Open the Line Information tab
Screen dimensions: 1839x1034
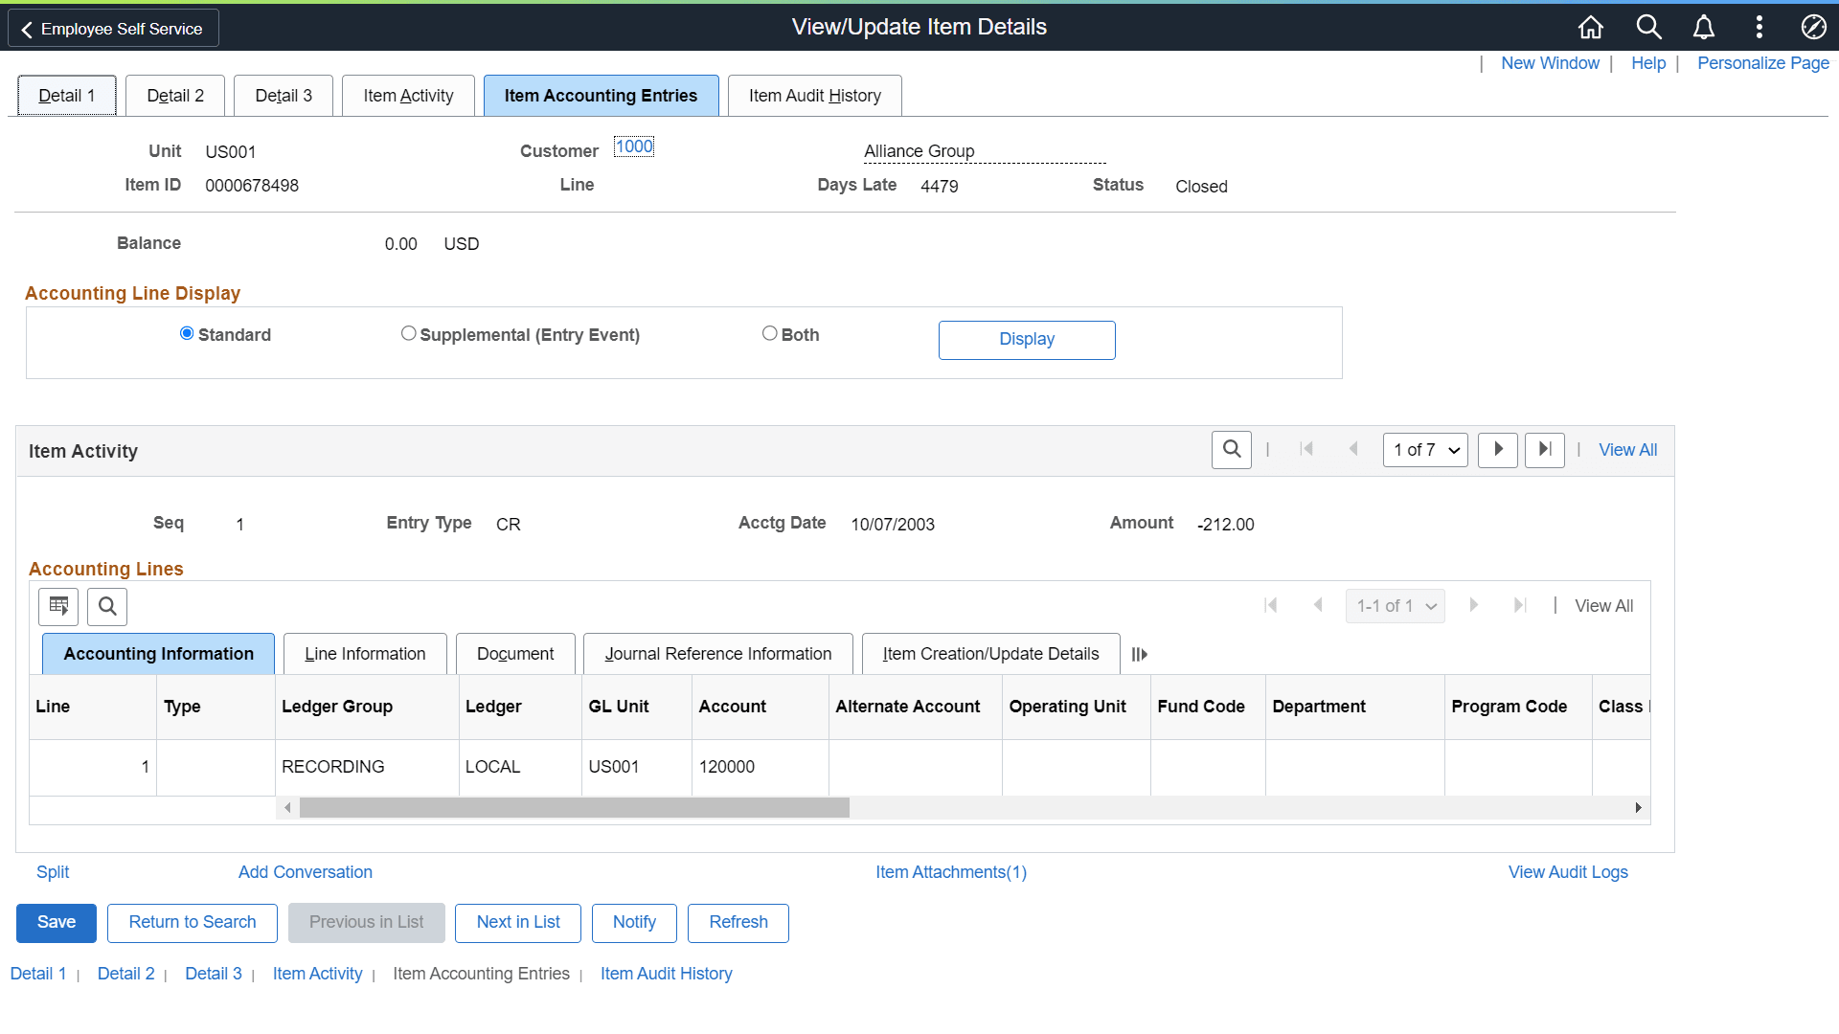(365, 653)
